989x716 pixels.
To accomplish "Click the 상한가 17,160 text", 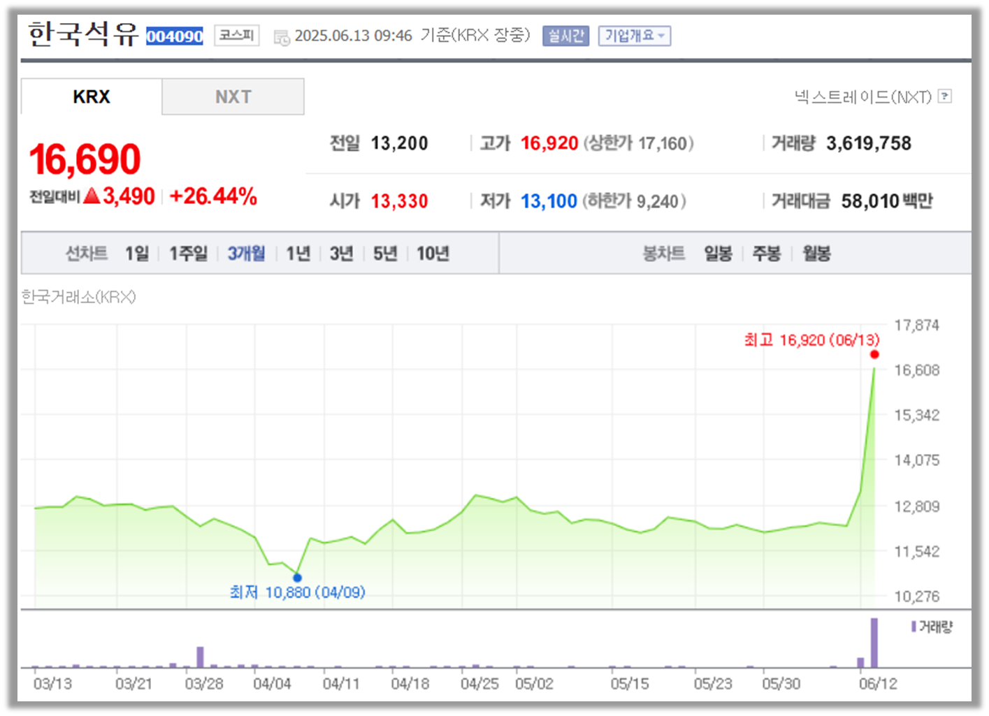I will [638, 143].
